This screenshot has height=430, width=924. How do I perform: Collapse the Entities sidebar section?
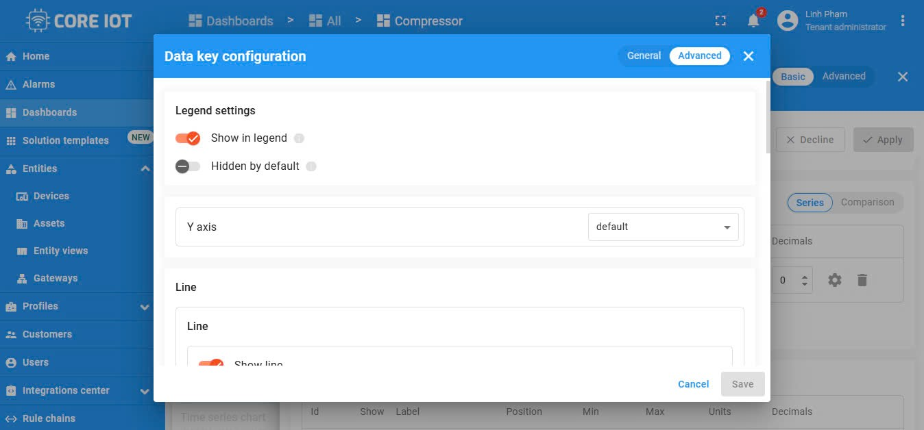click(145, 168)
